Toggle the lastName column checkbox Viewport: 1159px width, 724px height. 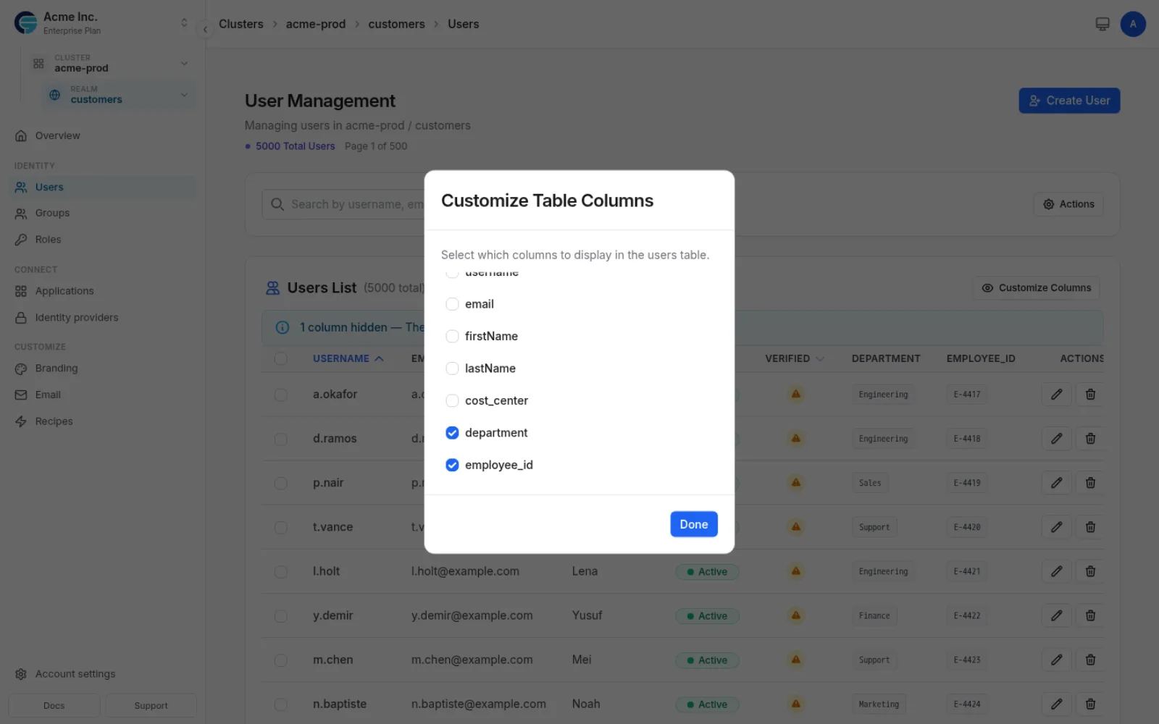[x=452, y=369]
